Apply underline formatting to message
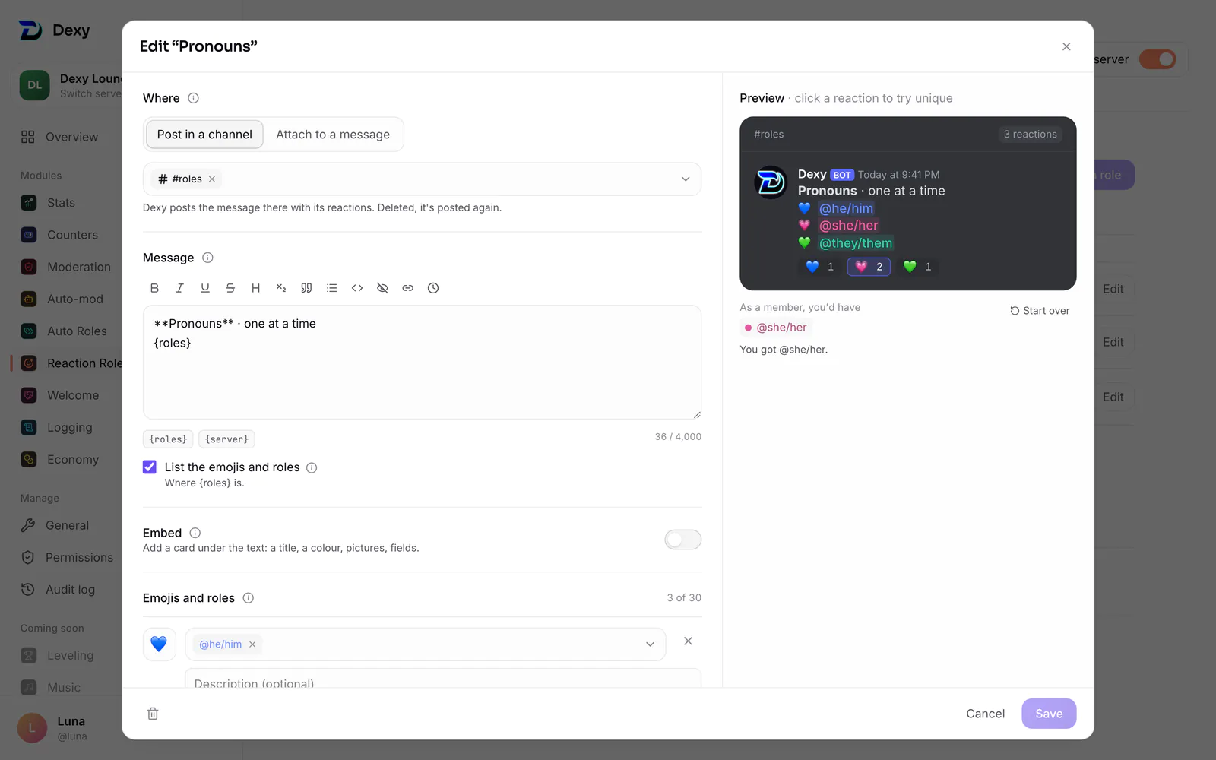Image resolution: width=1216 pixels, height=760 pixels. coord(205,288)
